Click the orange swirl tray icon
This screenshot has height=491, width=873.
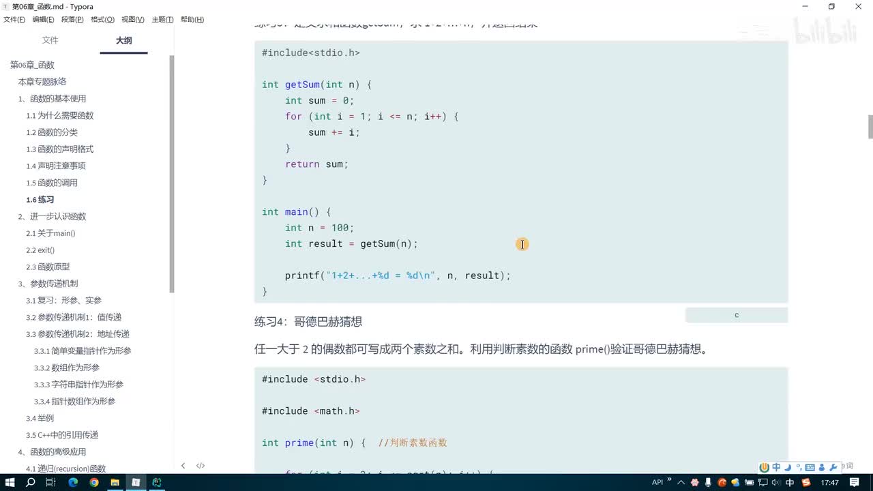tap(722, 482)
